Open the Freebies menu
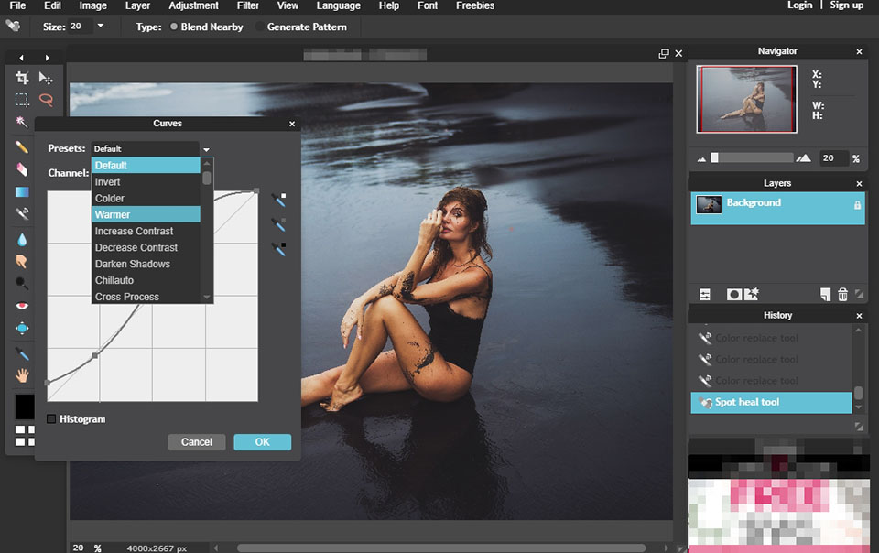This screenshot has height=553, width=879. (x=475, y=5)
